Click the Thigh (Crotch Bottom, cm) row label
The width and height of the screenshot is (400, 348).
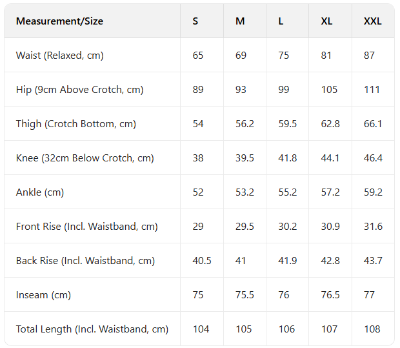pyautogui.click(x=76, y=124)
